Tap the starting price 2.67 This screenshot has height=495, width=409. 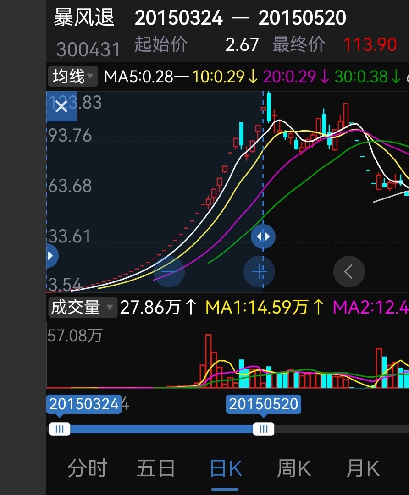tap(242, 44)
